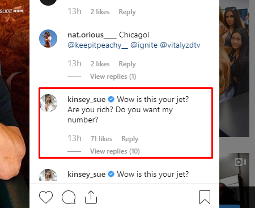The width and height of the screenshot is (255, 208).
Task: Click verified badge beside kinsey_sue in highlighted comment
Action: pyautogui.click(x=111, y=99)
